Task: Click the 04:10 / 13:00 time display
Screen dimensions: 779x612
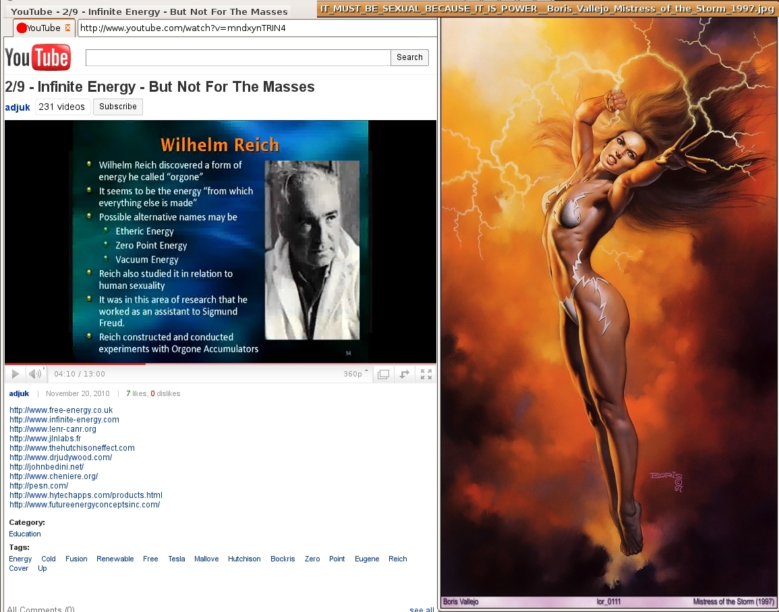Action: click(80, 374)
